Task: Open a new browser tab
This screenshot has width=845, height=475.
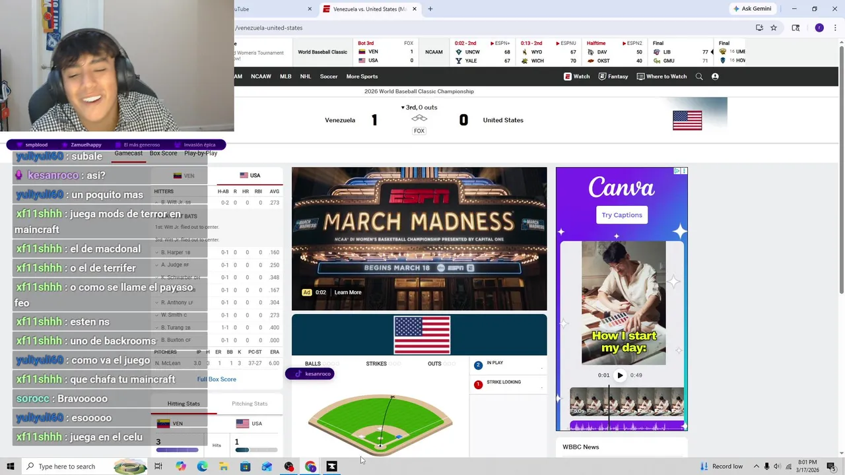Action: (430, 9)
